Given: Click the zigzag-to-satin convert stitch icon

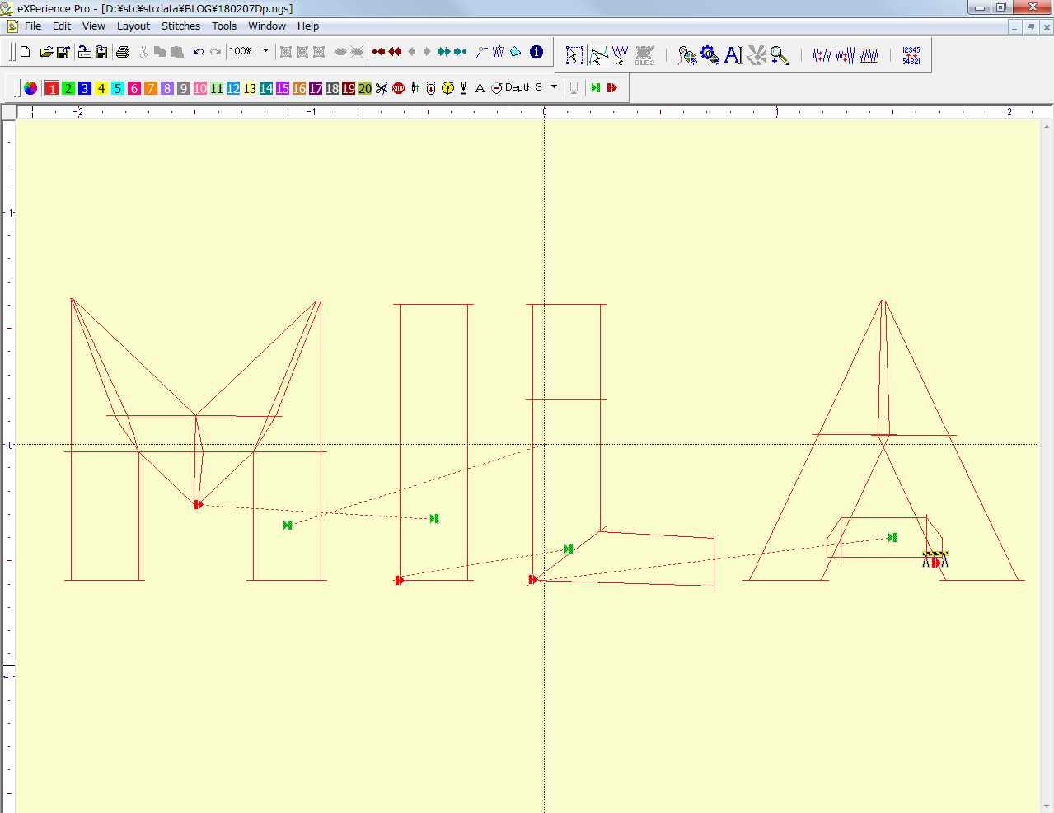Looking at the screenshot, I should (845, 55).
